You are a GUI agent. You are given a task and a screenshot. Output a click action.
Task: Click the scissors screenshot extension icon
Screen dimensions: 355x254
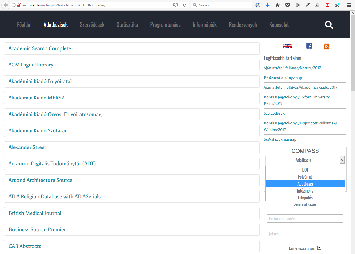coord(338,5)
